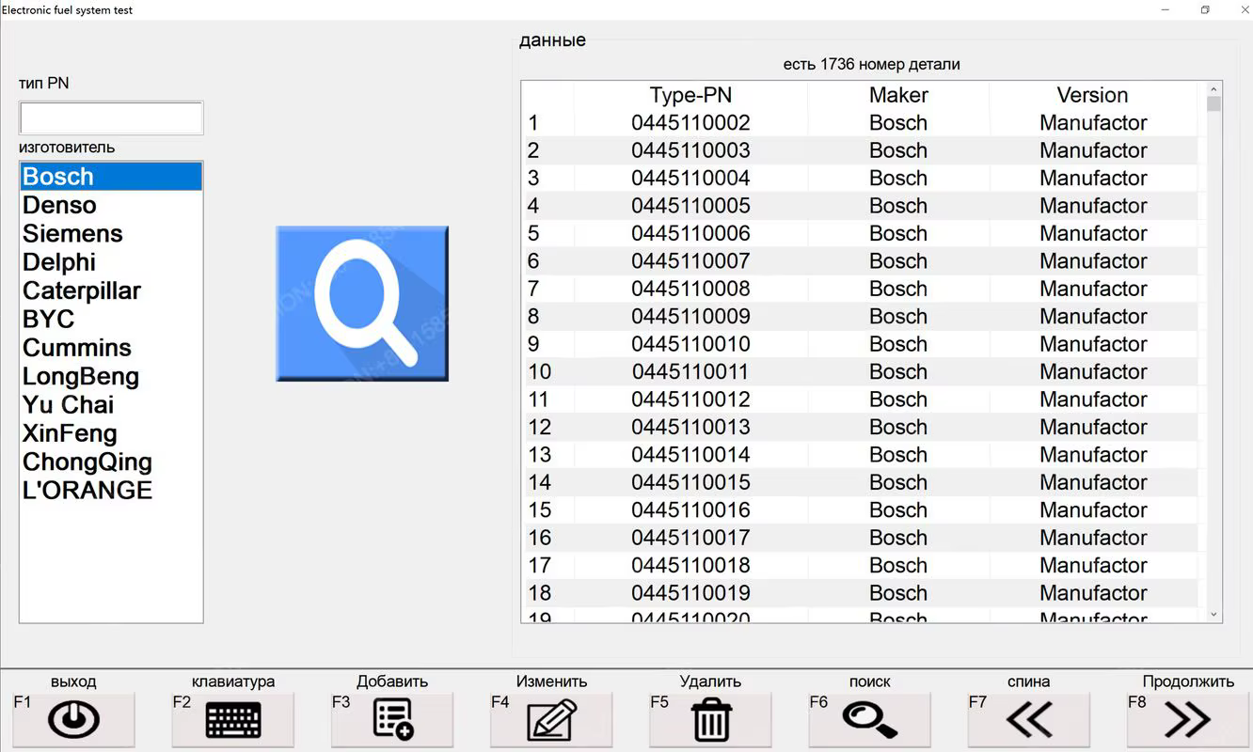Select Yu Chai in manufacturer list

coord(111,404)
